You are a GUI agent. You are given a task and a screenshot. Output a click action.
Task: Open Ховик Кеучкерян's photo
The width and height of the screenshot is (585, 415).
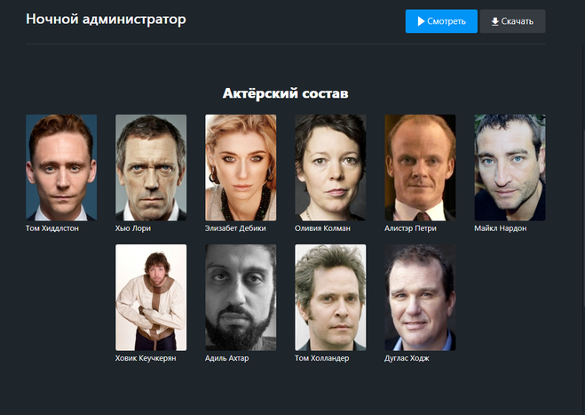click(x=151, y=298)
